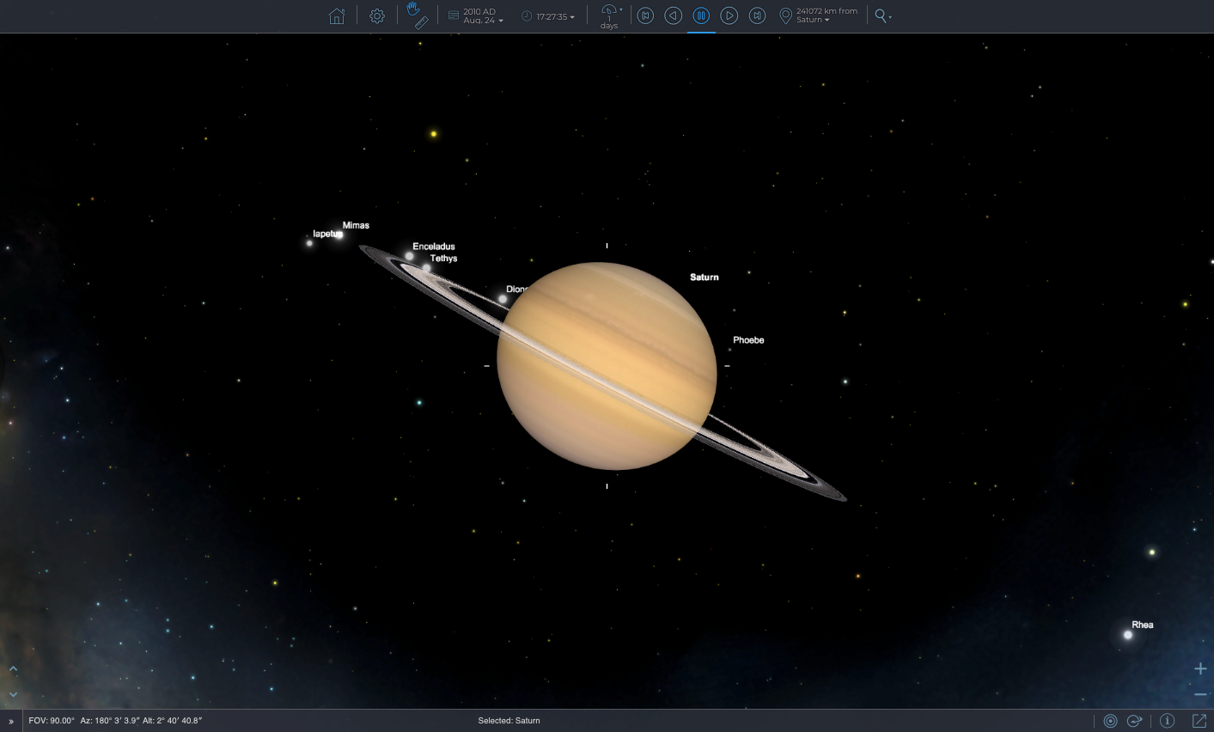This screenshot has width=1214, height=732.
Task: Click the orbit rotation icon in status bar
Action: click(1134, 721)
